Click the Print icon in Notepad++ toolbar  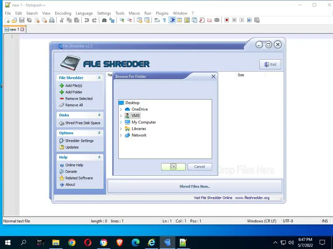click(52, 20)
